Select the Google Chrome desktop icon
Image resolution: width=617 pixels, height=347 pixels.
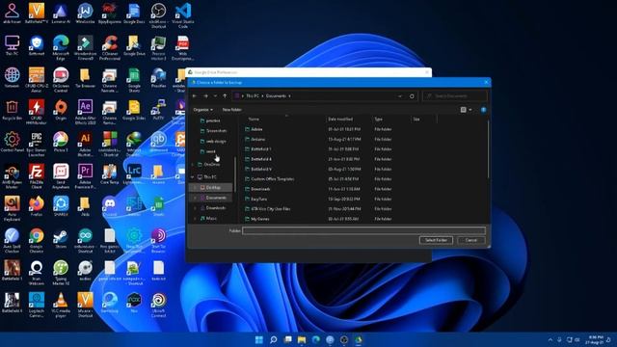coord(37,241)
